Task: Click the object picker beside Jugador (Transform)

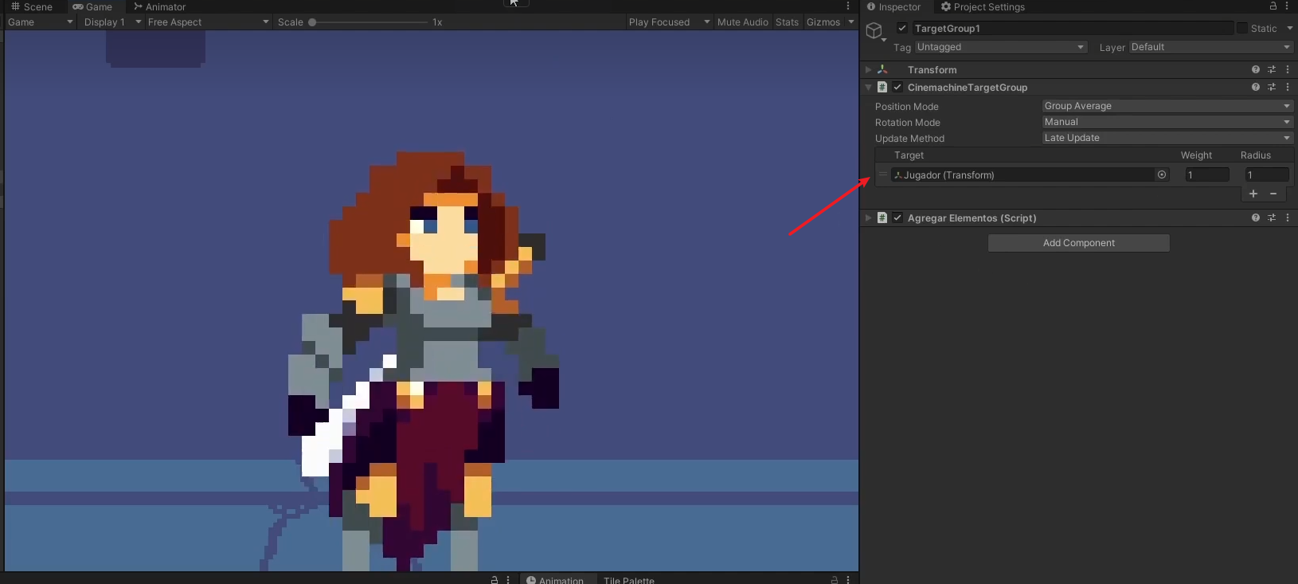Action: 1162,174
